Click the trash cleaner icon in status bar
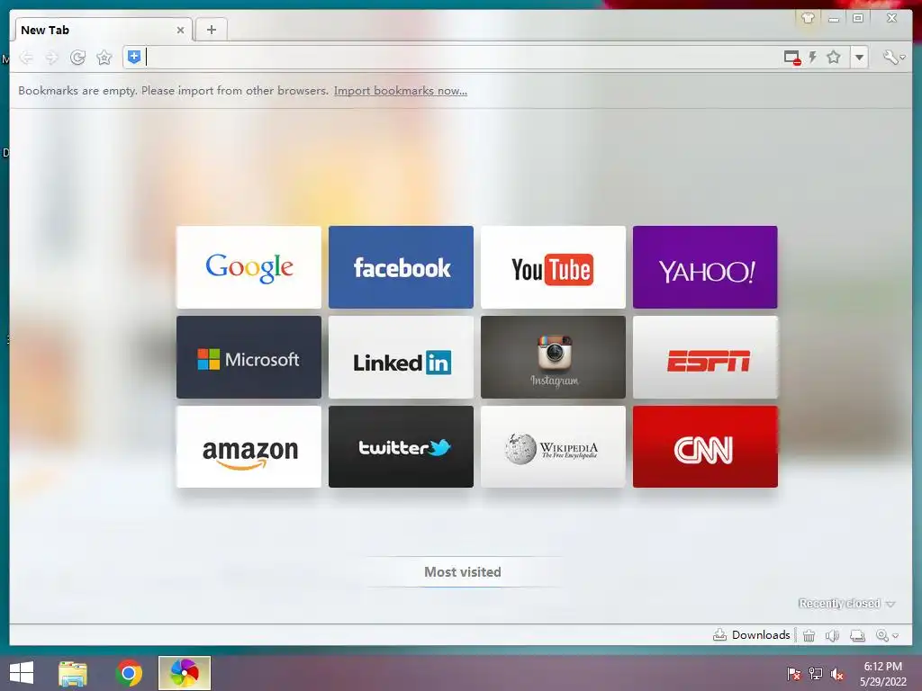This screenshot has height=691, width=922. pos(809,635)
